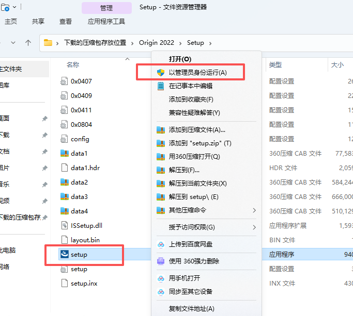Click the layout.bin file icon
353x316 pixels.
click(x=65, y=240)
